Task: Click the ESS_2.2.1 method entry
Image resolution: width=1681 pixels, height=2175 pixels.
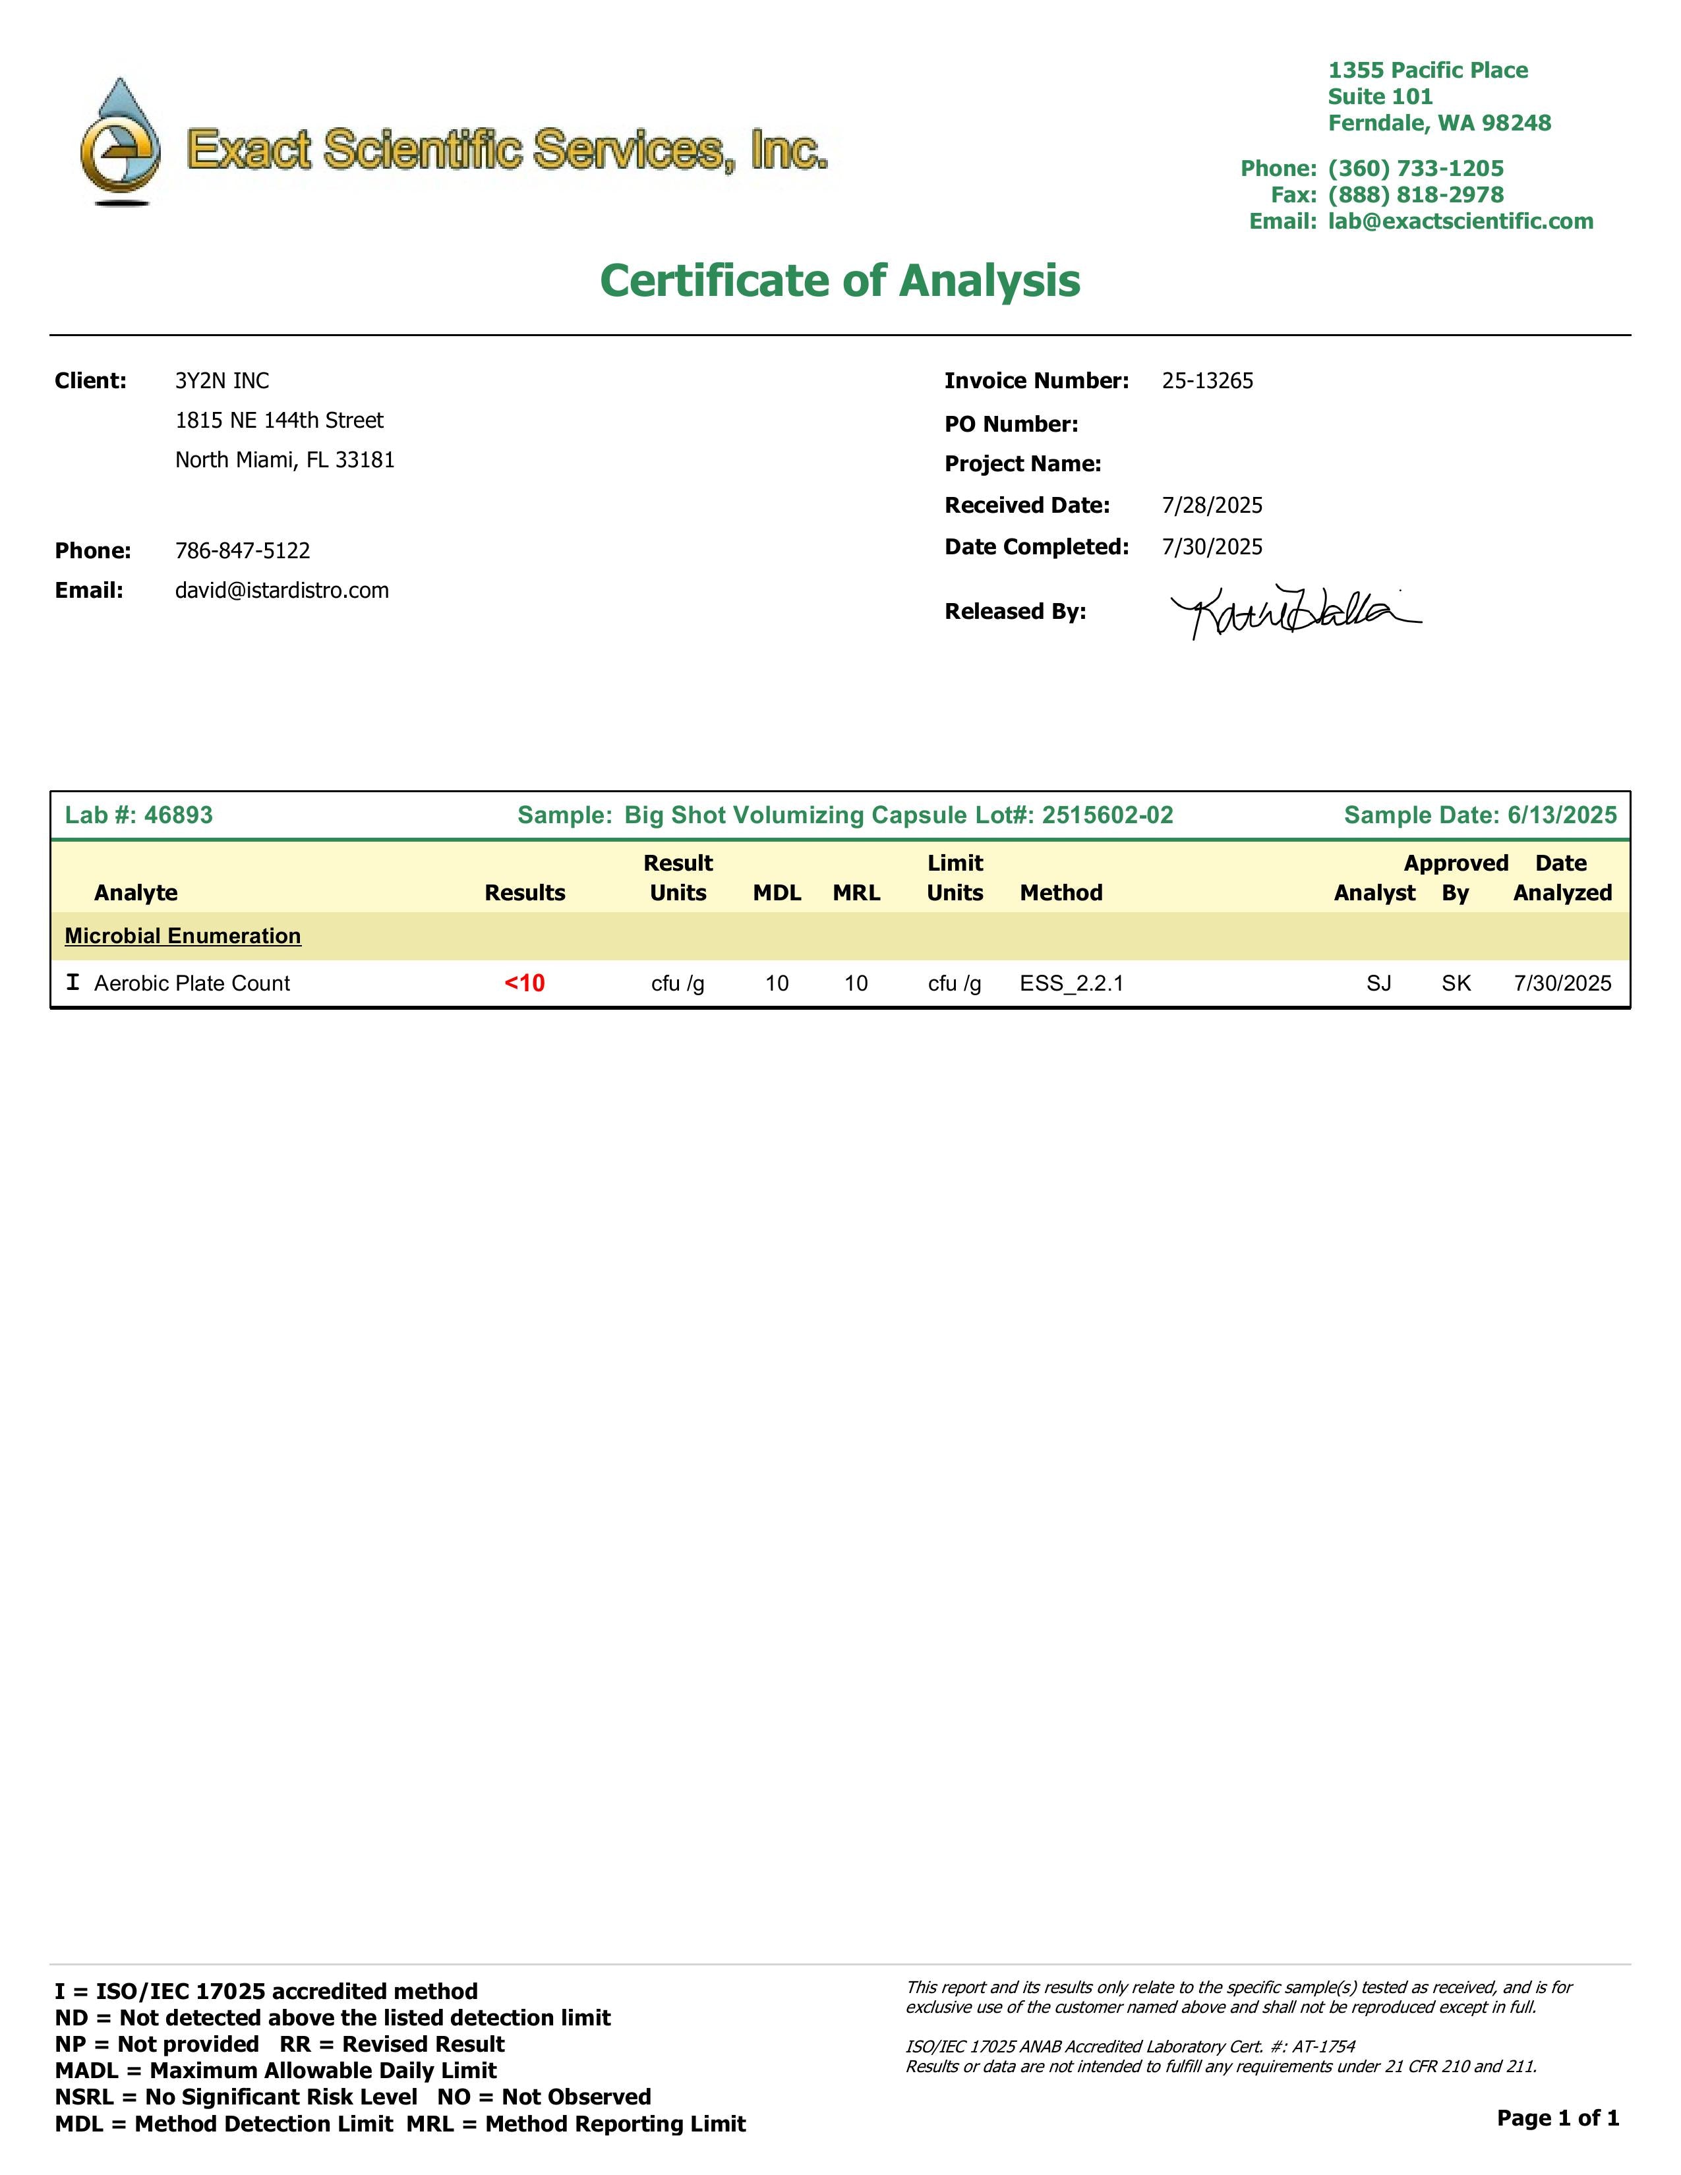Action: (1071, 983)
